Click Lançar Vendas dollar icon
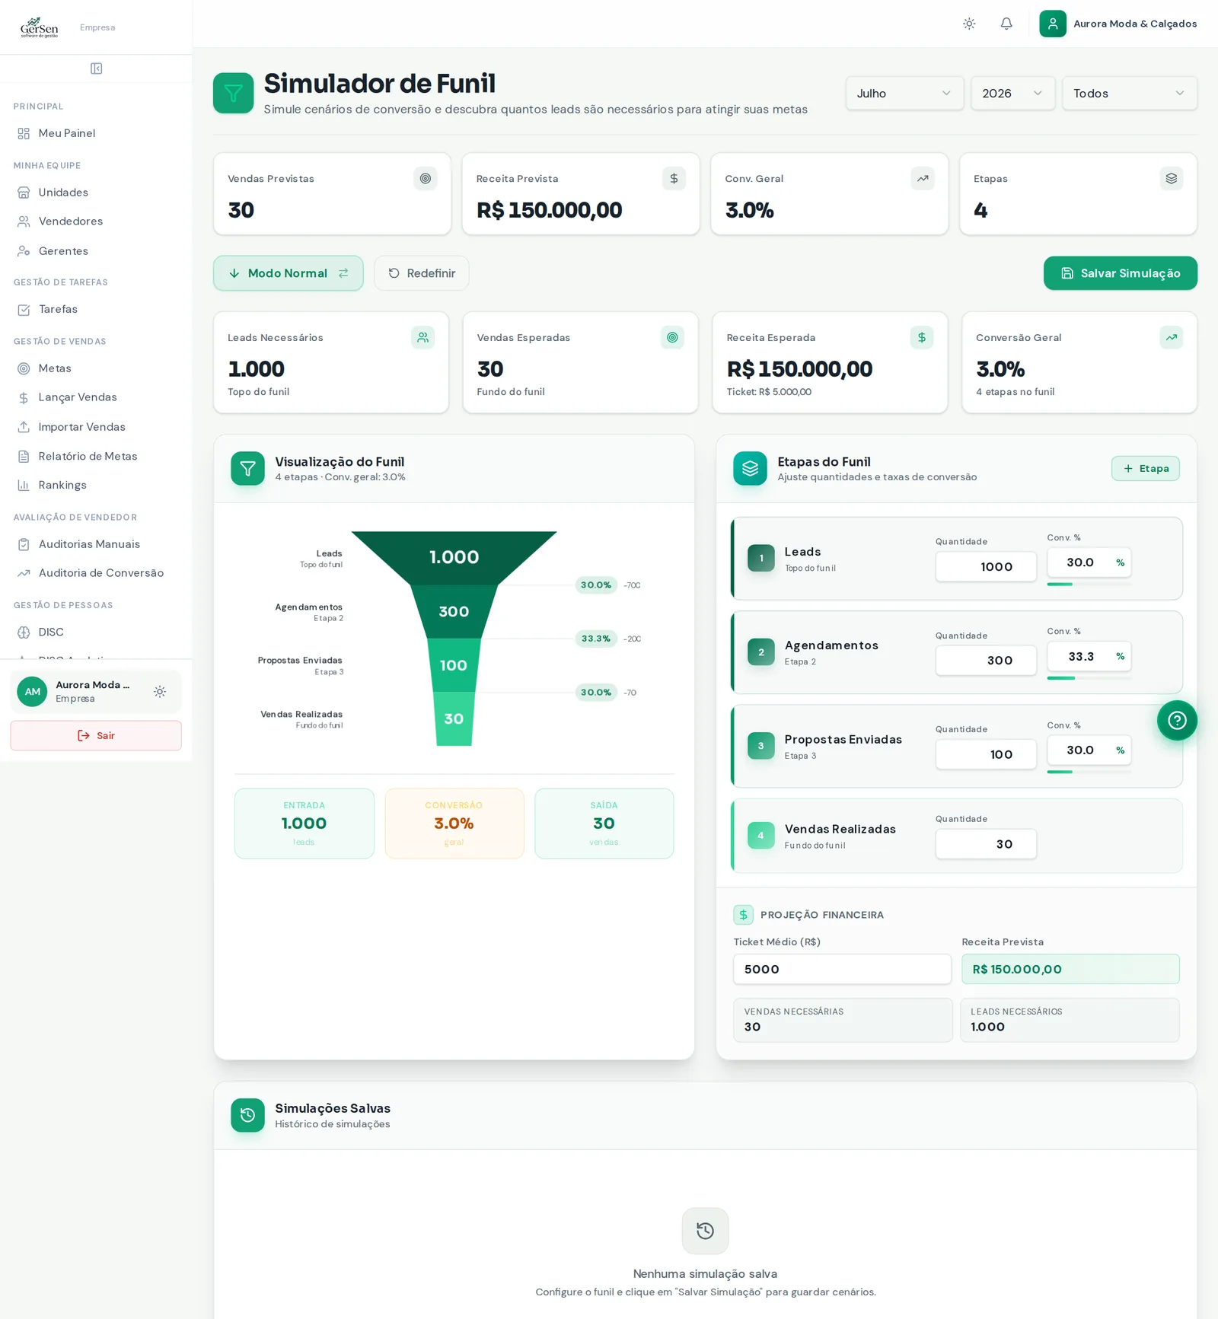This screenshot has height=1319, width=1218. [24, 397]
